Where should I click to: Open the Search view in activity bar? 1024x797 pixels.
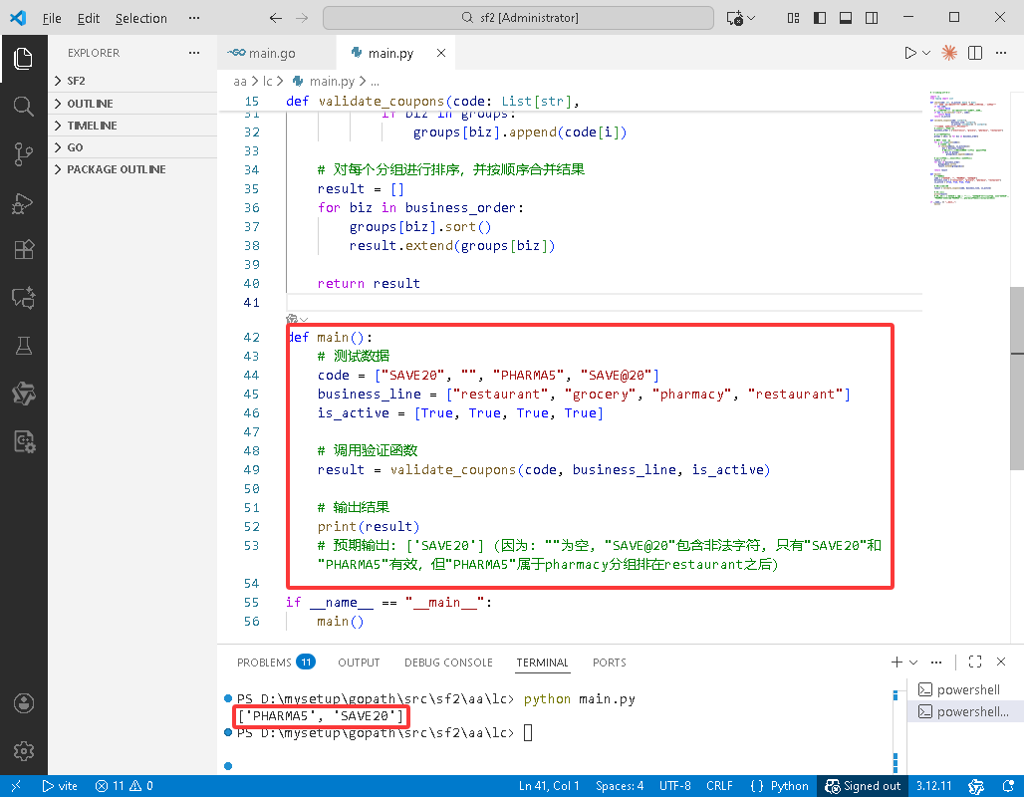tap(24, 106)
